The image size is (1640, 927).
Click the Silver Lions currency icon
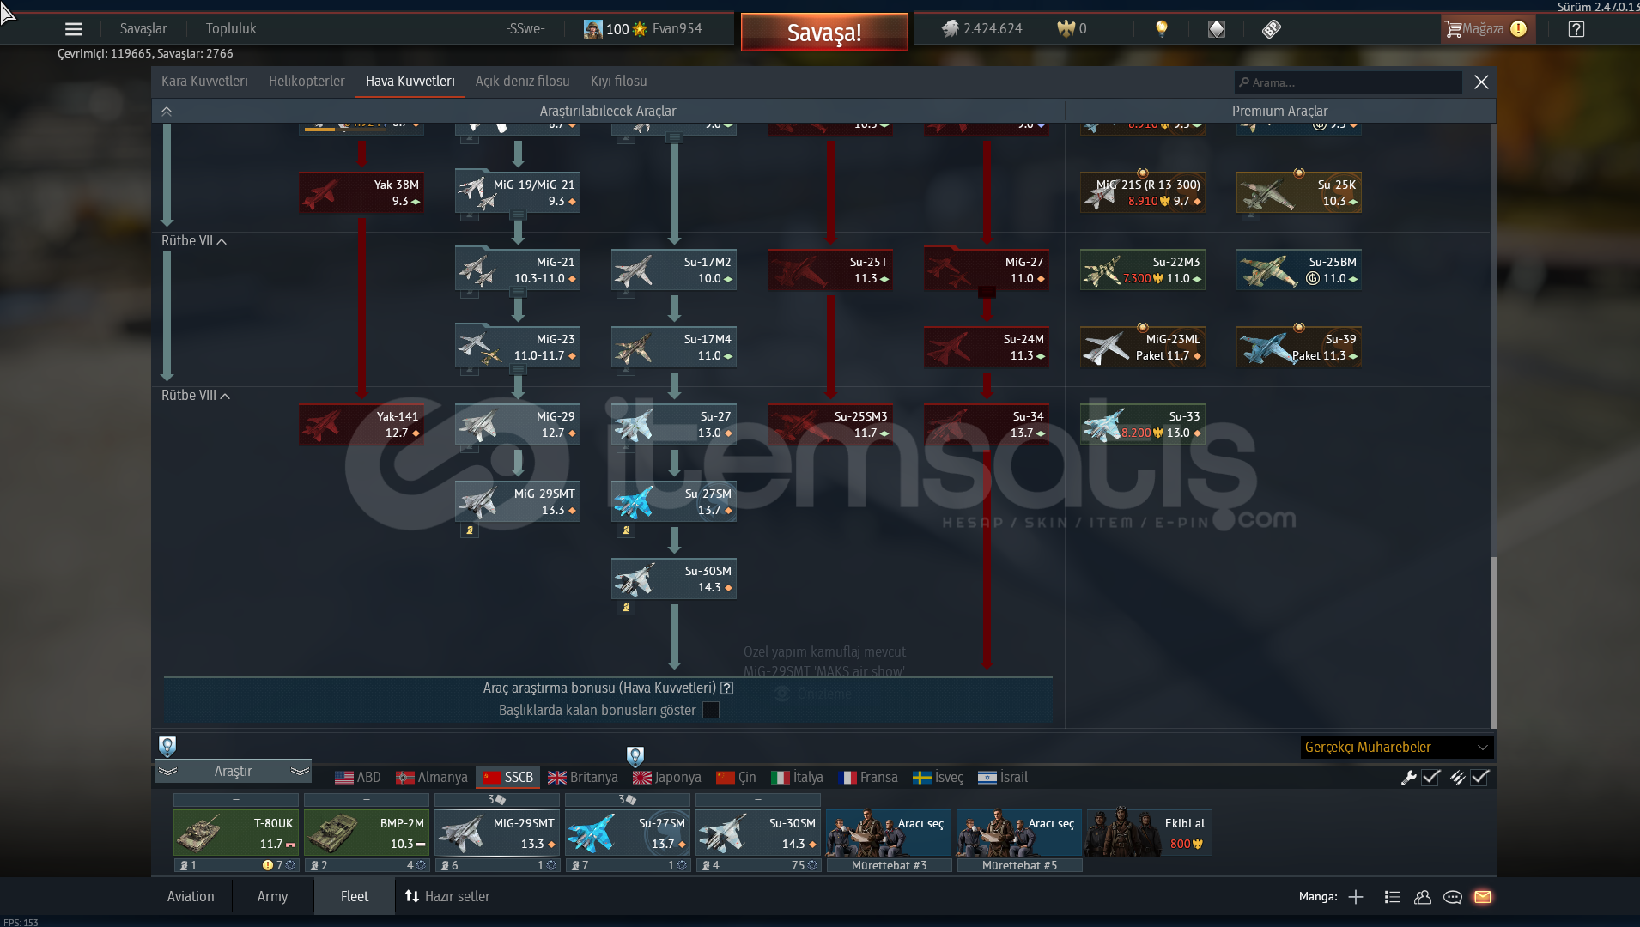[950, 29]
